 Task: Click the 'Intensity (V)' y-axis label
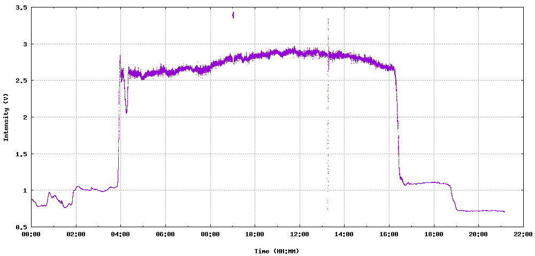coord(6,117)
